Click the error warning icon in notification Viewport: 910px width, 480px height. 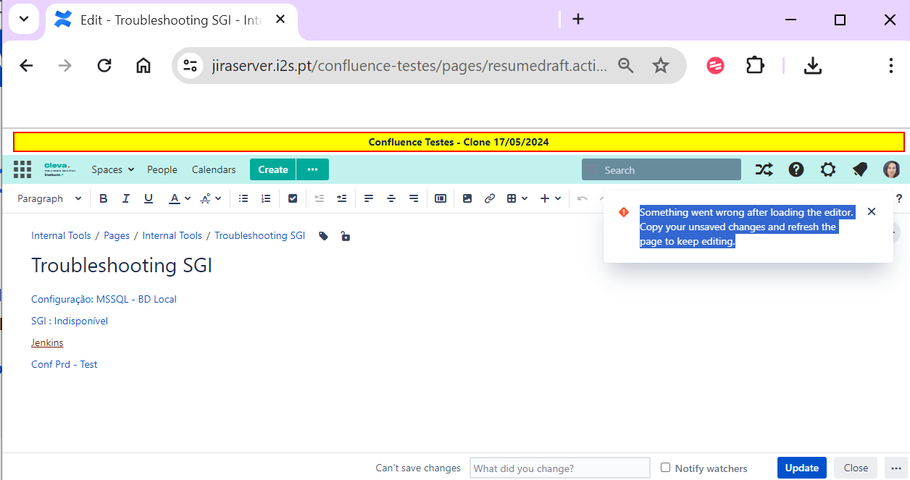624,212
